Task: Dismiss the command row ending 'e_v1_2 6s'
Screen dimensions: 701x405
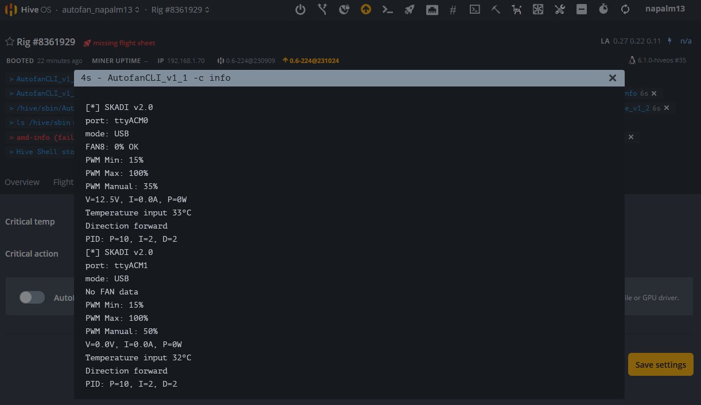Action: pos(667,108)
